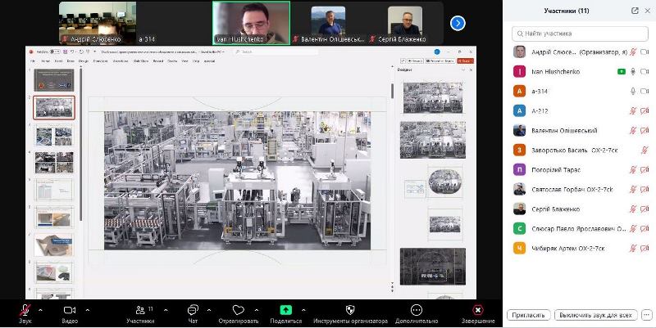Screen dimensions: 656x328
Task: Click the ellipsis button beside Выключить звук для всех
Action: [646, 315]
